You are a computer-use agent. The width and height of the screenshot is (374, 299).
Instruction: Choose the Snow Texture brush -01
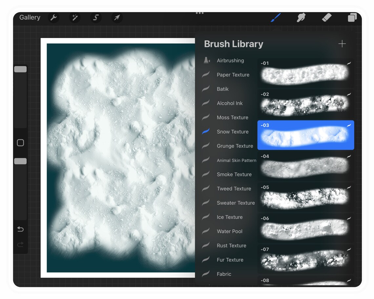pyautogui.click(x=305, y=73)
